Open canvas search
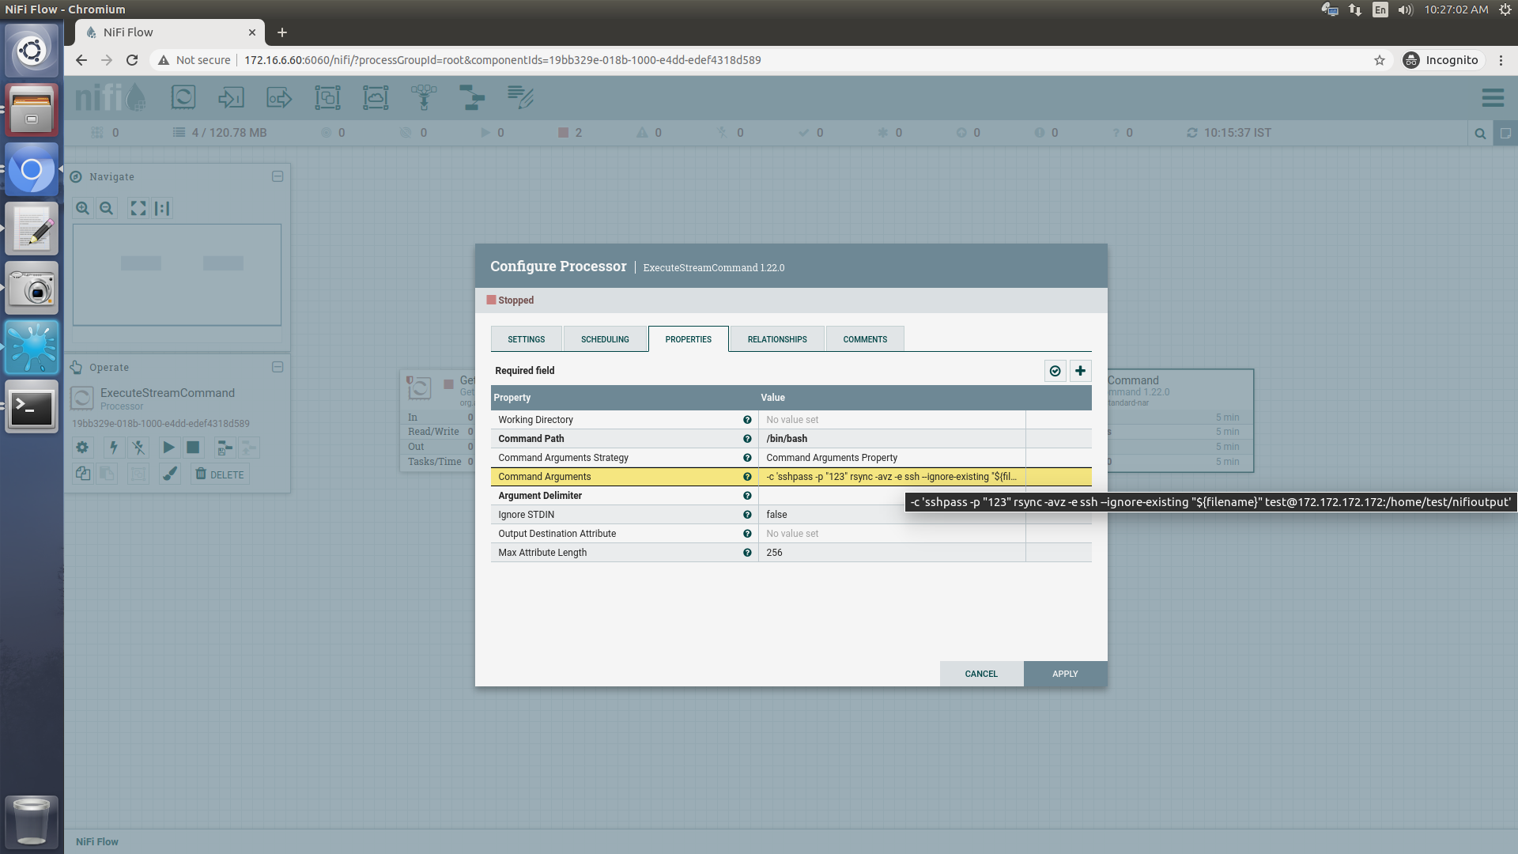 pyautogui.click(x=1479, y=133)
